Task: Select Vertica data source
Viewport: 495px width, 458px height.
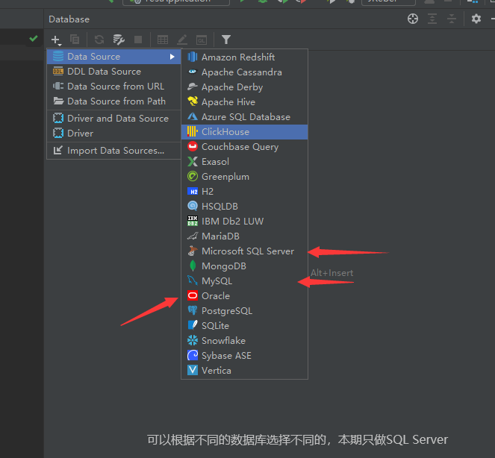Action: click(x=244, y=371)
